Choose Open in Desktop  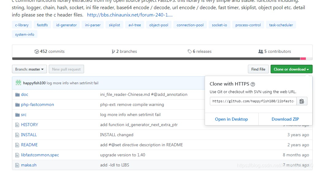pyautogui.click(x=231, y=119)
